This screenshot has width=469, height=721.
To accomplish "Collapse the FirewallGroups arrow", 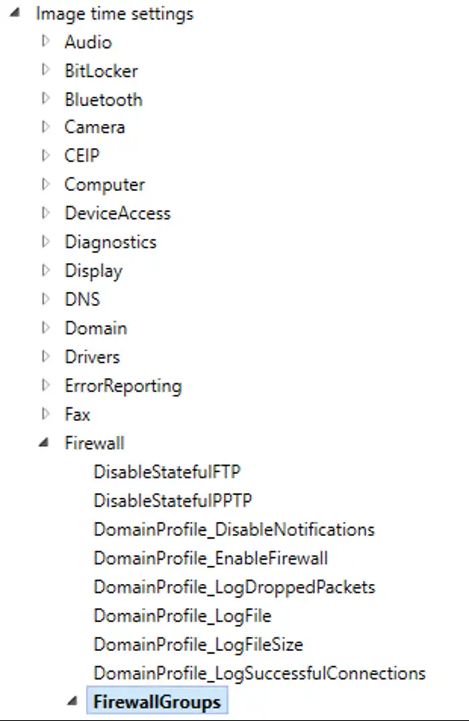I will pyautogui.click(x=72, y=701).
